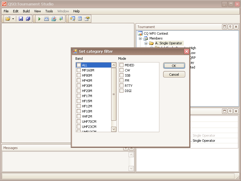Screen dimensions: 241x181
Task: Open the Build menu
Action: (x=26, y=11)
